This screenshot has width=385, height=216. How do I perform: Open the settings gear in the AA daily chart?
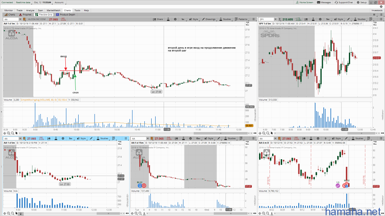click(318, 138)
